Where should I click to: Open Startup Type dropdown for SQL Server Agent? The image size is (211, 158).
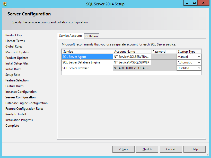coord(199,57)
